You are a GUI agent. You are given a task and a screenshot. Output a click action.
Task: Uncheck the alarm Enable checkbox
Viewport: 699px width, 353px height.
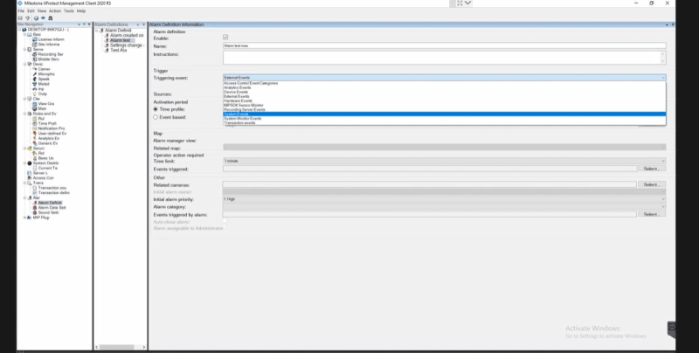coord(225,38)
